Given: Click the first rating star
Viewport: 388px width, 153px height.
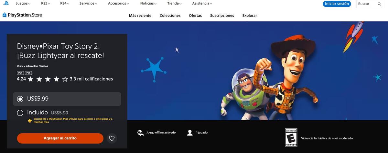Looking at the screenshot, I should coord(31,79).
